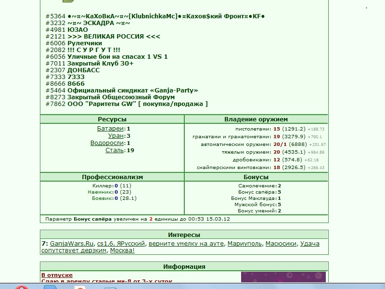This screenshot has height=289, width=385.
Task: Click sniper rifle skill 18 (2926.5)
Action: (x=290, y=168)
